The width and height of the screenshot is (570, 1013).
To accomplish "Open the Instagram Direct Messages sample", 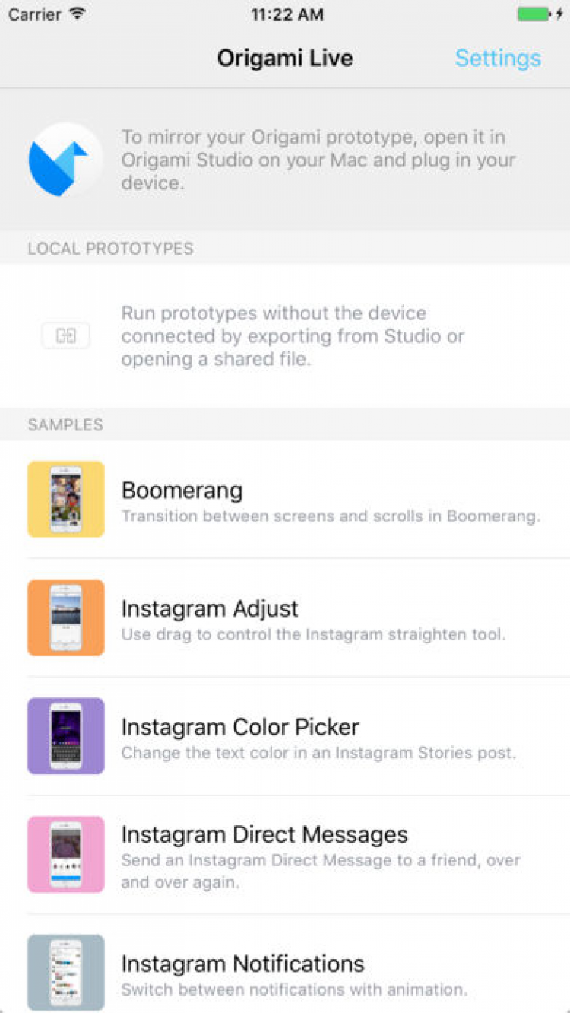I will click(x=264, y=834).
